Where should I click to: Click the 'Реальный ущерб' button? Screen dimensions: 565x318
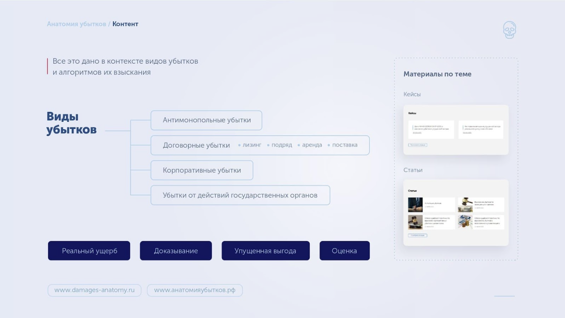click(x=89, y=251)
